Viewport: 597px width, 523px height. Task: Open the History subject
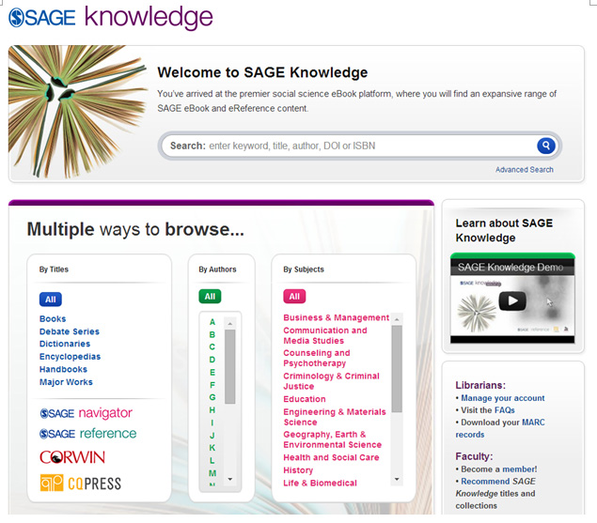click(298, 470)
